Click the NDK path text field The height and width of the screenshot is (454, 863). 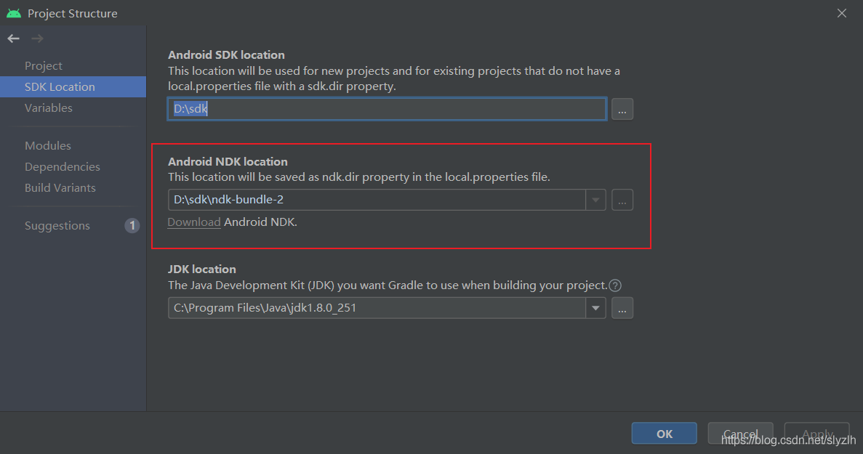(377, 200)
